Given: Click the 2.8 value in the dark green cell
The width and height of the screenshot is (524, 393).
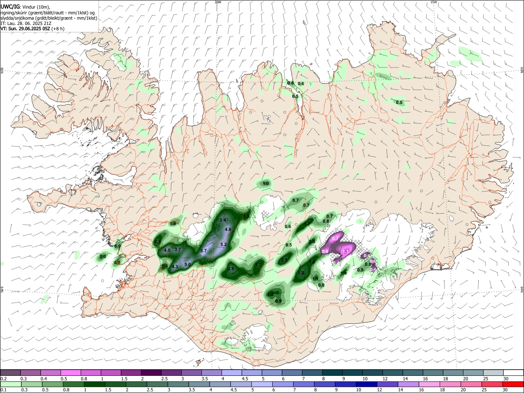Looking at the screenshot, I should point(230,269).
